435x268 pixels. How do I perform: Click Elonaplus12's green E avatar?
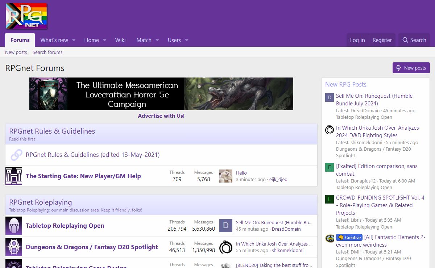[330, 167]
